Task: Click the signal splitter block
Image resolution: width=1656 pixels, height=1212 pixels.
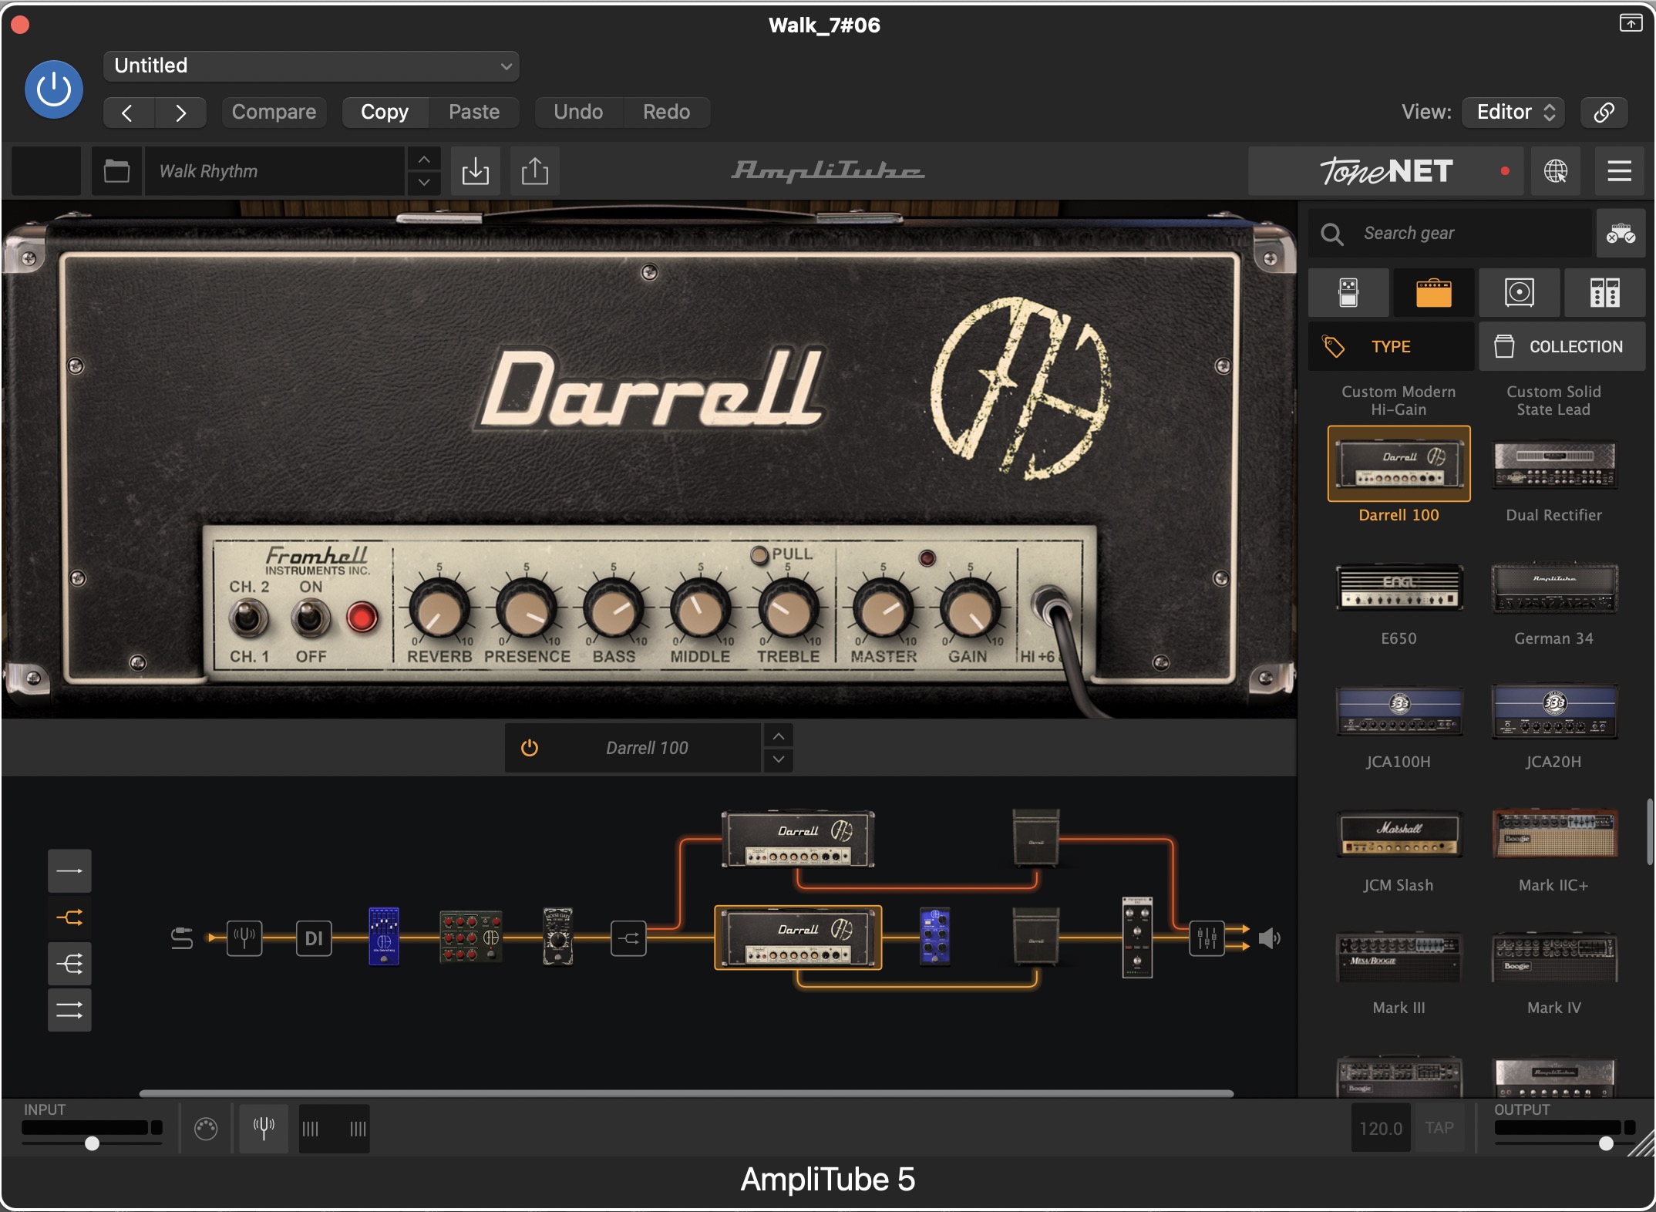Action: pos(628,938)
